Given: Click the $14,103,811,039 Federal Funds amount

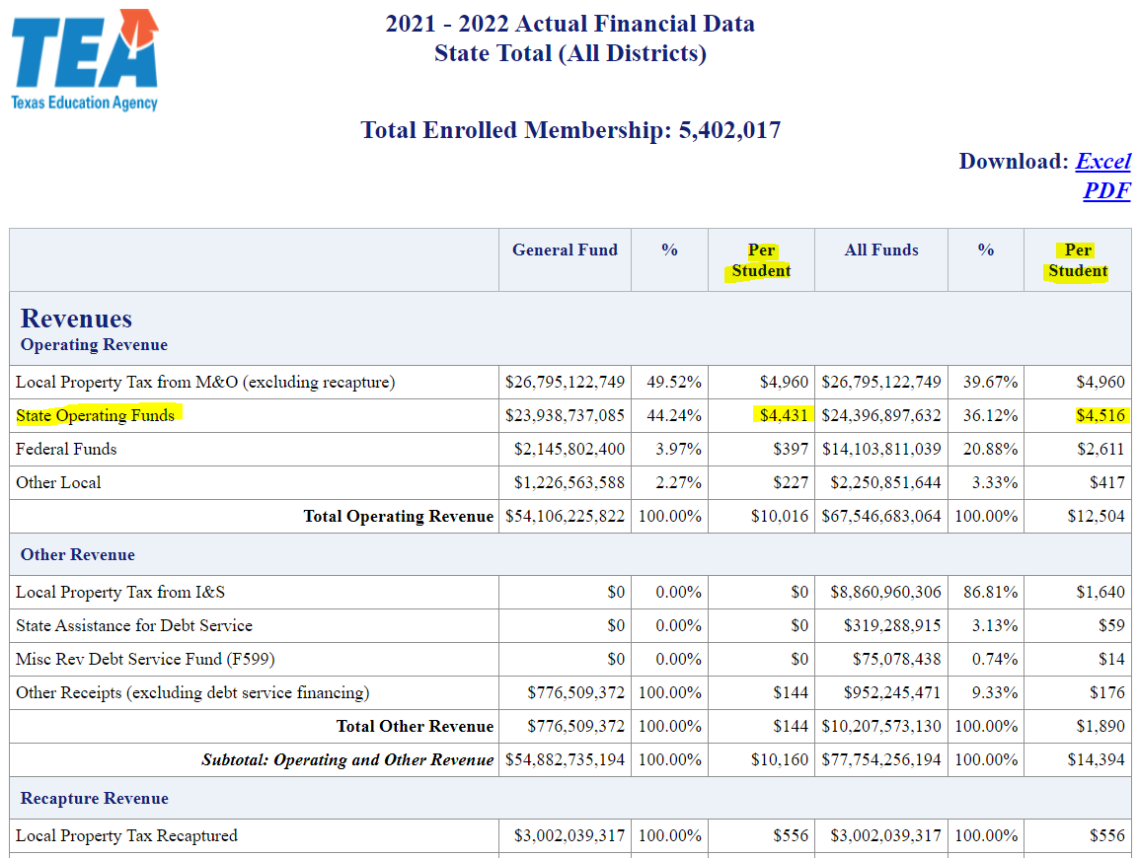Looking at the screenshot, I should (x=881, y=450).
